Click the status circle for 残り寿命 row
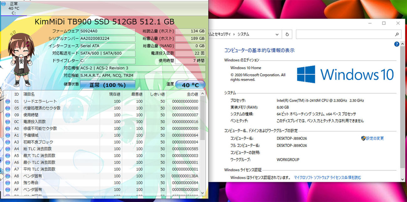The width and height of the screenshot is (407, 202). pos(8,183)
